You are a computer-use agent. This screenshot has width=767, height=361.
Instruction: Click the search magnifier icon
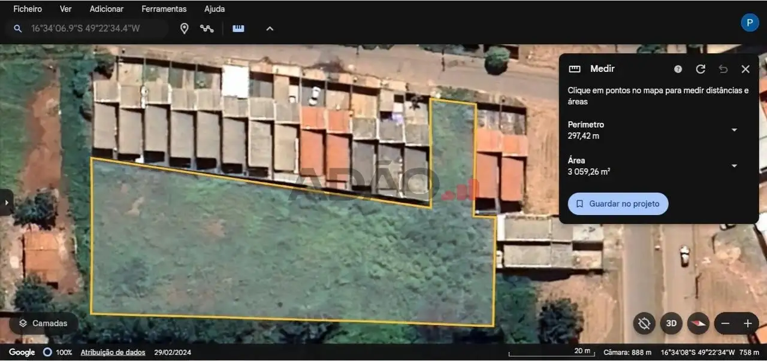click(18, 28)
